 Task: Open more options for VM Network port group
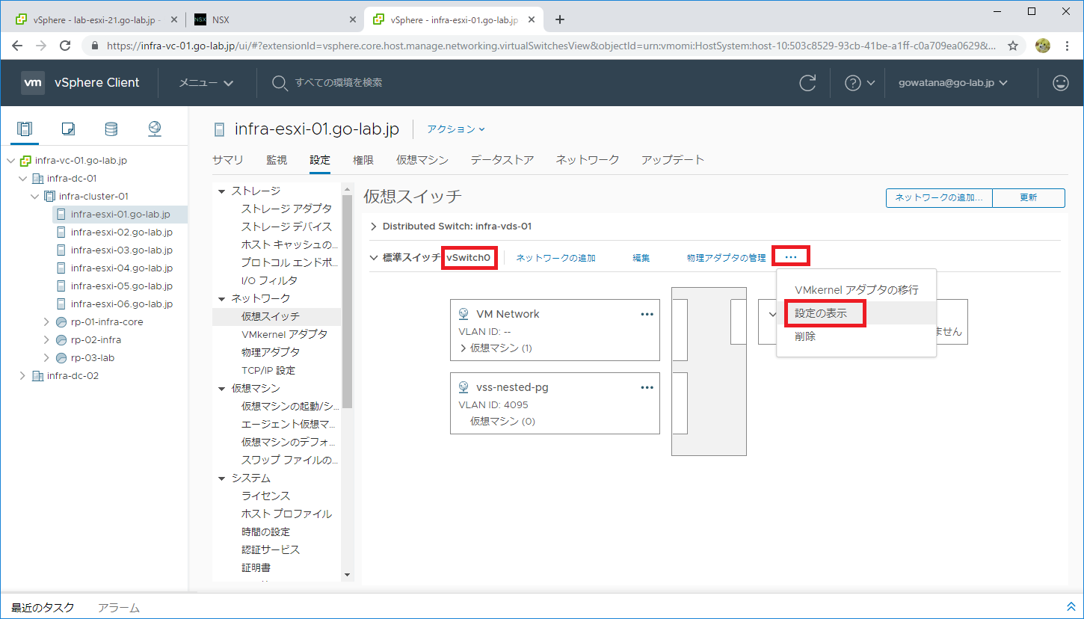647,314
